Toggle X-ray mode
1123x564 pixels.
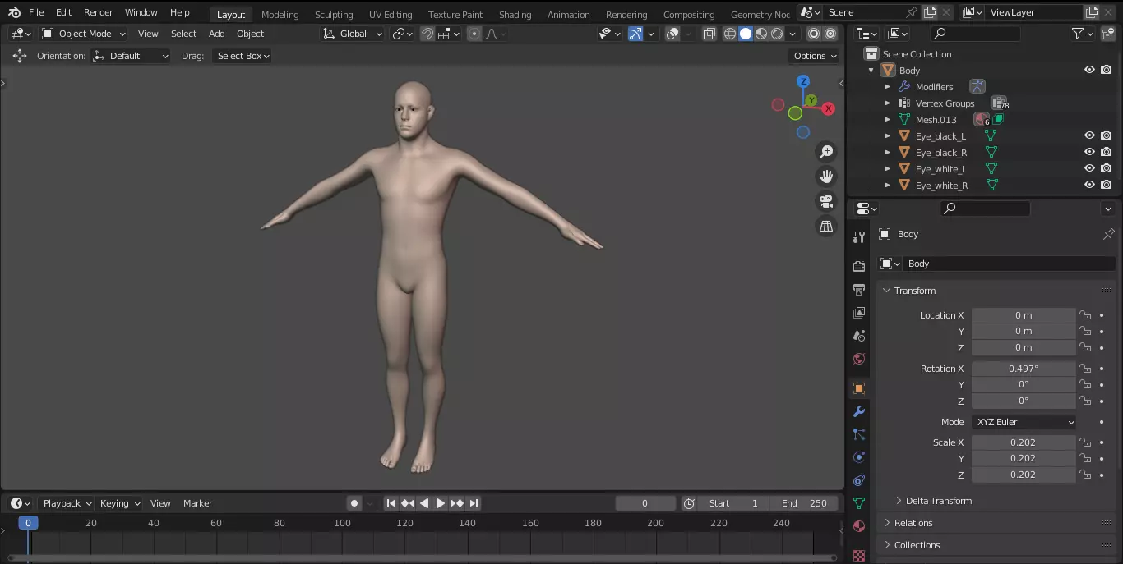tap(709, 34)
